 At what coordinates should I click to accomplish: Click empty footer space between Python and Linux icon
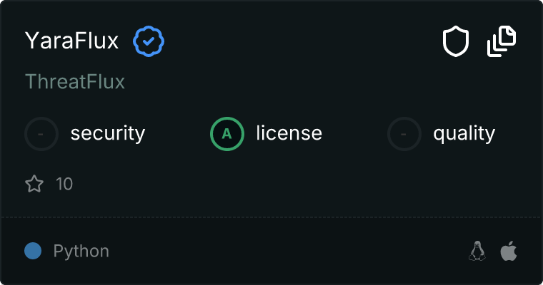point(286,251)
